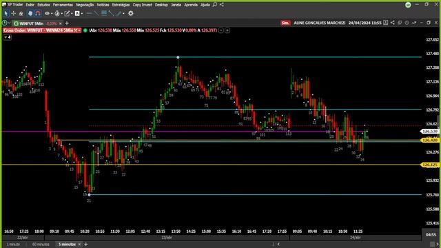Add a new timeframe tab at bottom
The width and height of the screenshot is (441, 248).
(85, 245)
